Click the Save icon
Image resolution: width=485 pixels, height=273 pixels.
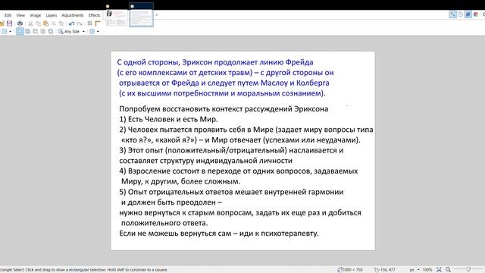[10, 24]
